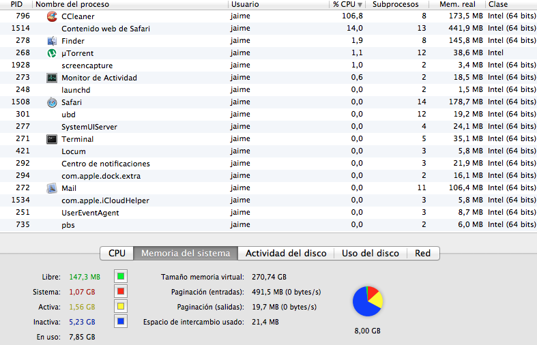
Task: Click CCleaner's 106,8 CPU value
Action: [352, 16]
